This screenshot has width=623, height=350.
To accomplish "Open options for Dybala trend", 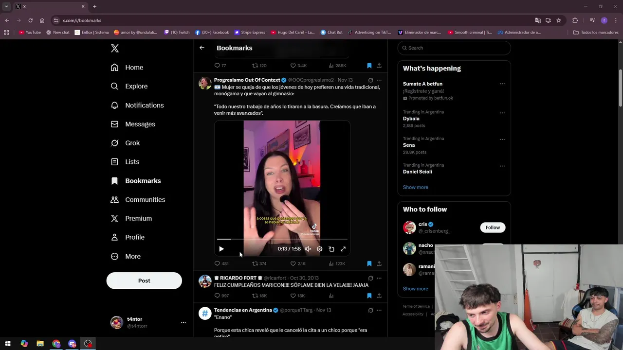I will 502,113.
